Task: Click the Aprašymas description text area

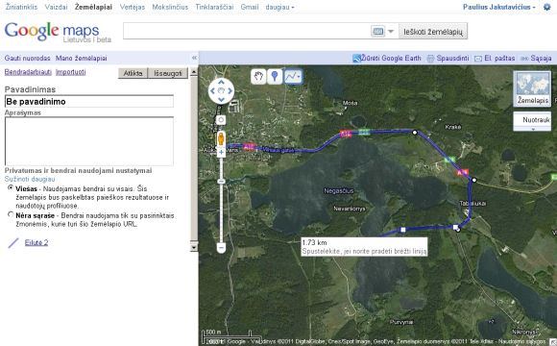Action: (89, 141)
